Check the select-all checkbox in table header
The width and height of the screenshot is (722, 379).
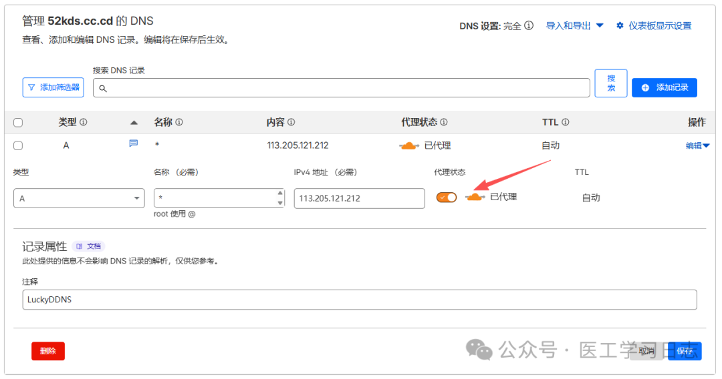click(x=18, y=123)
